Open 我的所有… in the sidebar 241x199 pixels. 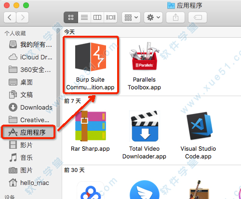click(30, 44)
